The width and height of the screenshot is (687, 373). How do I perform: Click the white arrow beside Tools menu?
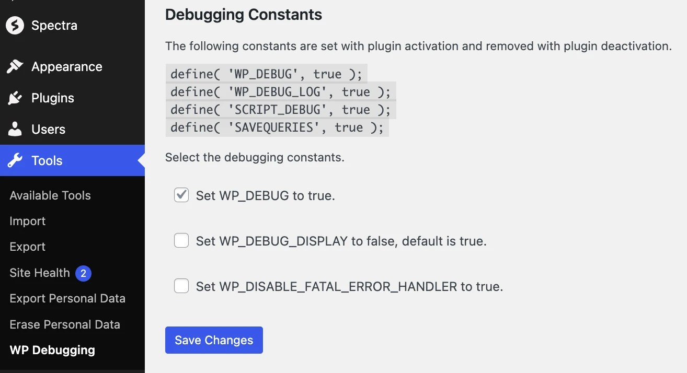pyautogui.click(x=142, y=160)
